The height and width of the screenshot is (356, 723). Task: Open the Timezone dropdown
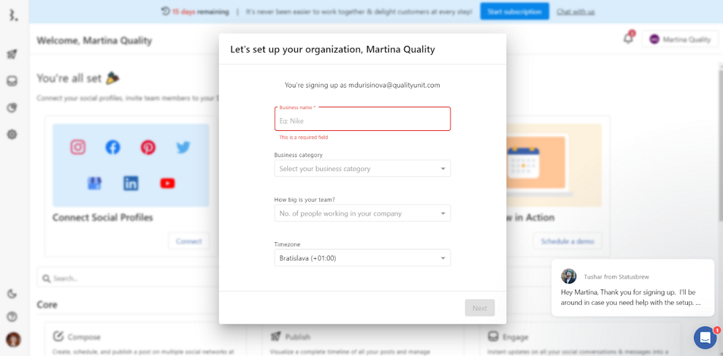(362, 258)
